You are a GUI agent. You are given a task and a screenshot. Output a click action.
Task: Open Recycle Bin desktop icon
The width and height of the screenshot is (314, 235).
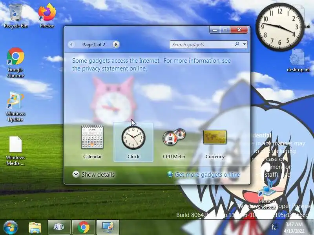pos(16,16)
